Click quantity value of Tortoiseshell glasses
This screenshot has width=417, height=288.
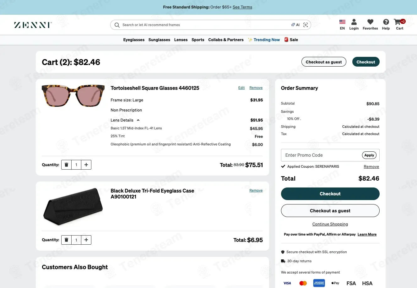click(x=76, y=165)
